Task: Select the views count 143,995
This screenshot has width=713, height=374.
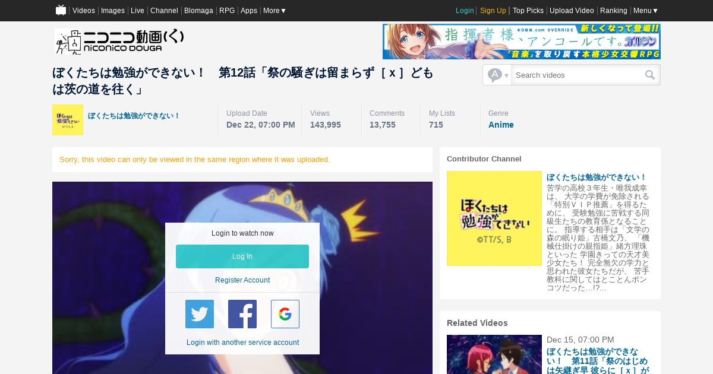Action: coord(326,125)
